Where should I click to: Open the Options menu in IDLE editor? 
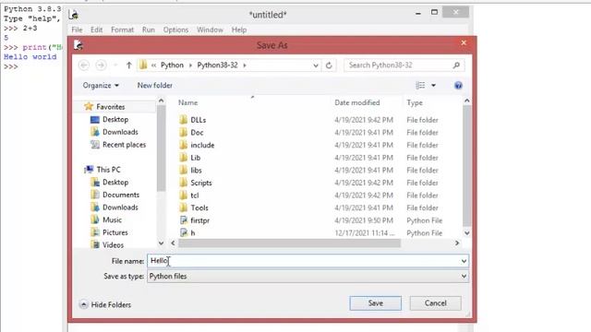175,30
